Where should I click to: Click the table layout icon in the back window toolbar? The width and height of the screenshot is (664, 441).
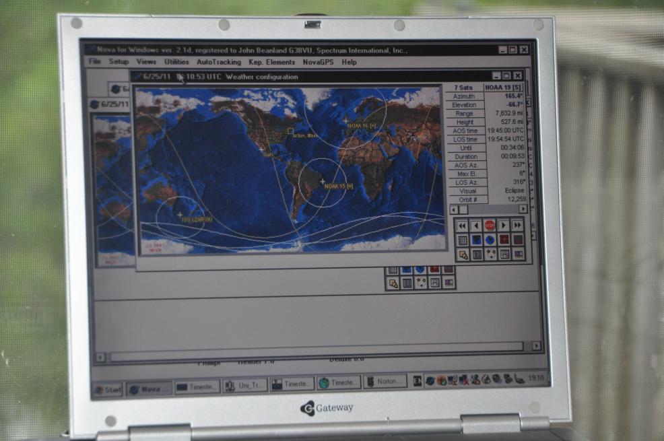click(x=434, y=282)
